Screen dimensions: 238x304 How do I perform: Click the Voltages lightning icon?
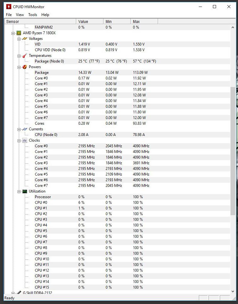click(25, 39)
